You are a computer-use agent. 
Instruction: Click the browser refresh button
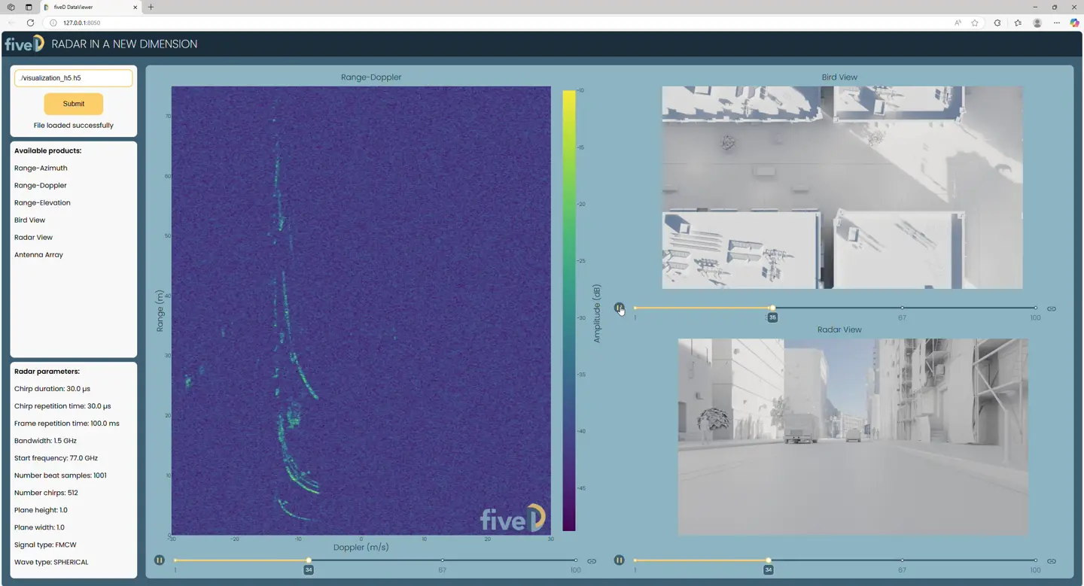(x=30, y=23)
